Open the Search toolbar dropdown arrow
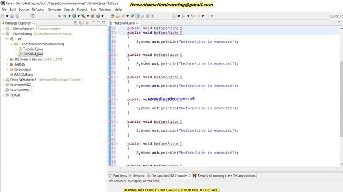The image size is (343, 192). (x=128, y=16)
